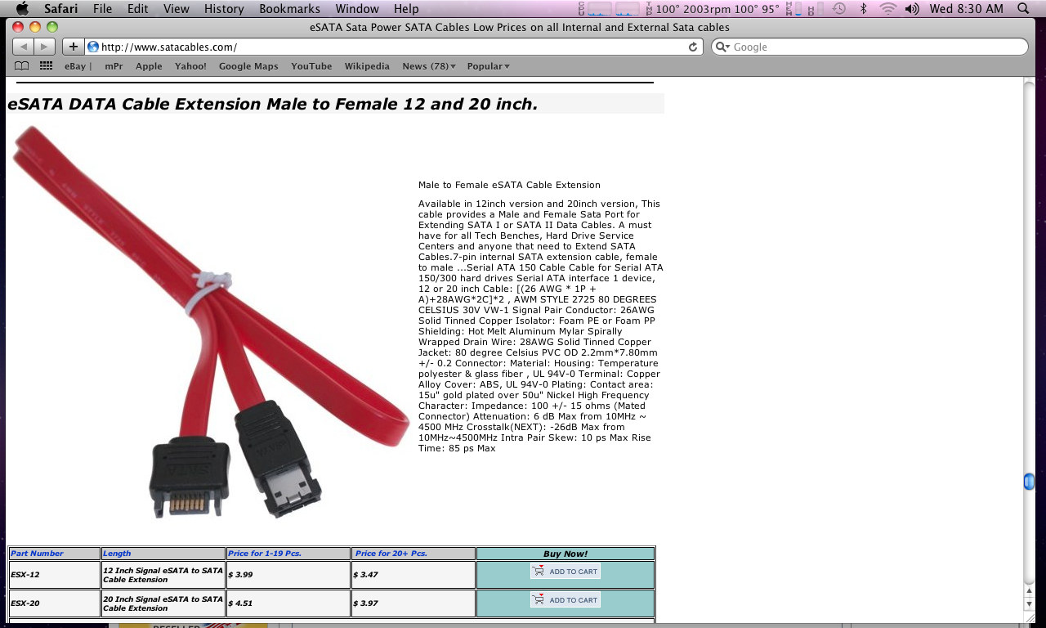Open Top Sites grid icon
The width and height of the screenshot is (1046, 628).
(x=47, y=66)
